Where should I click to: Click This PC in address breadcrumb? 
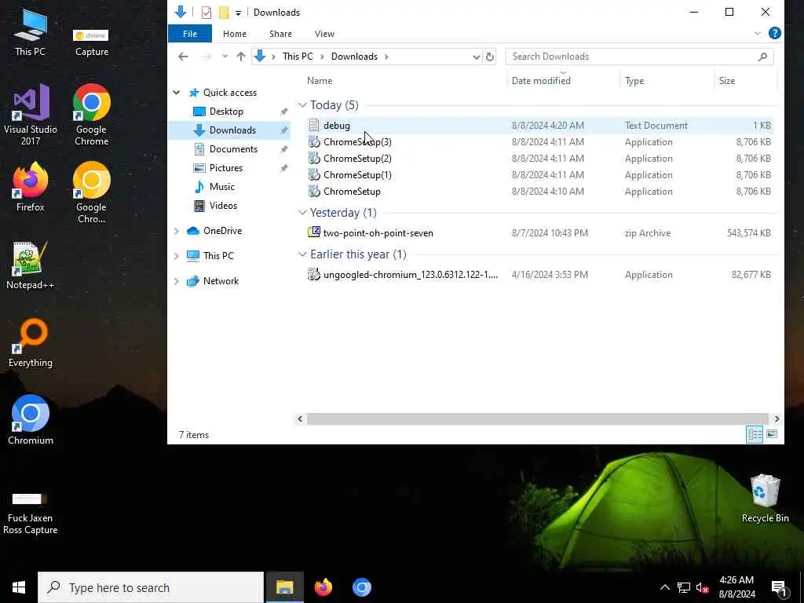(x=298, y=57)
